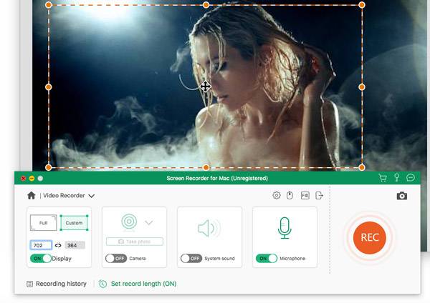Expand the Video Recorder mode dropdown

pos(92,196)
